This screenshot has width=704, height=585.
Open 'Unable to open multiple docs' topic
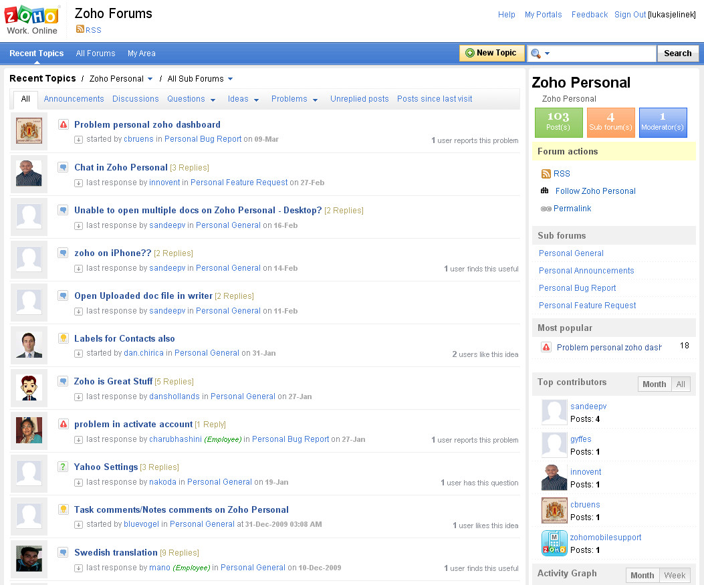(198, 210)
